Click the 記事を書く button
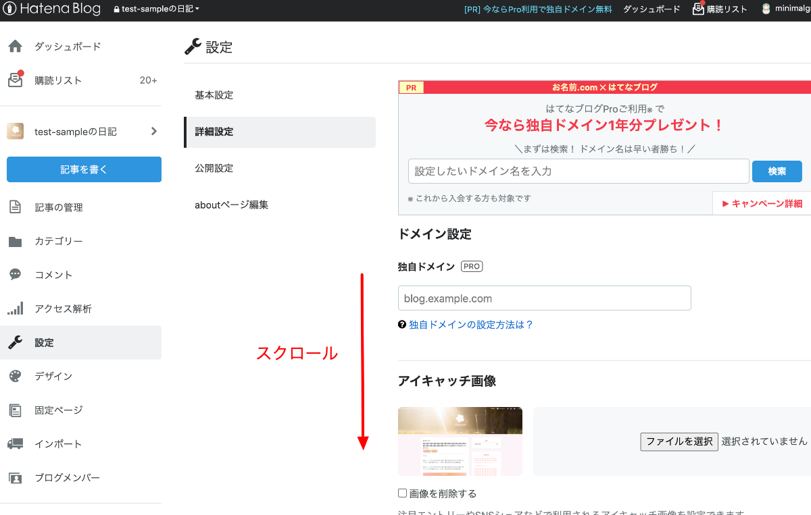 pos(84,170)
